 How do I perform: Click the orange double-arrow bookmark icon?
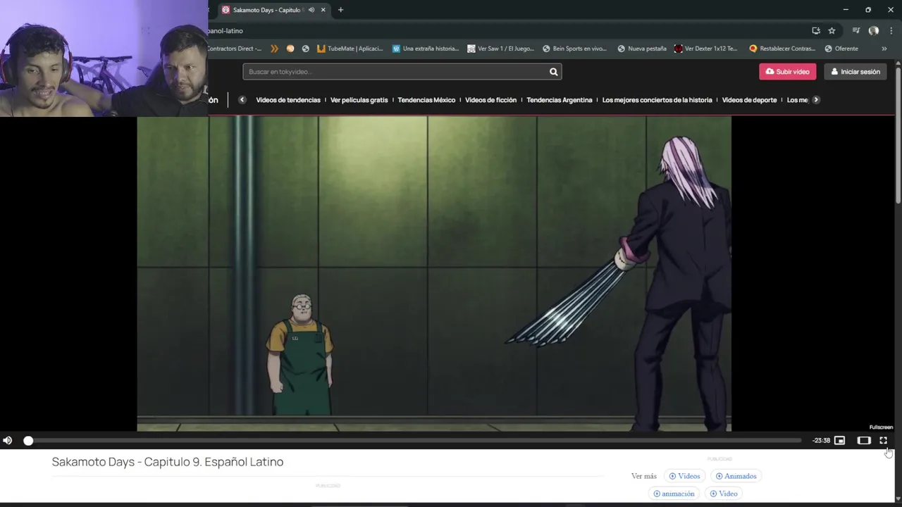(274, 49)
